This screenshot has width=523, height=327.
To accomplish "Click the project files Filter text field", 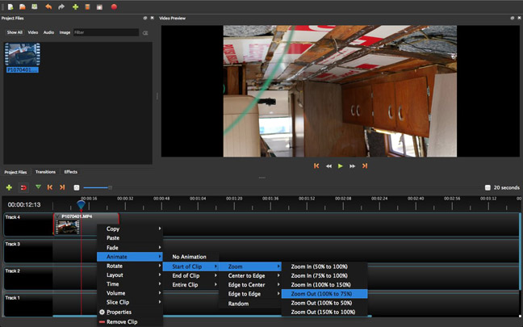I will pyautogui.click(x=105, y=32).
